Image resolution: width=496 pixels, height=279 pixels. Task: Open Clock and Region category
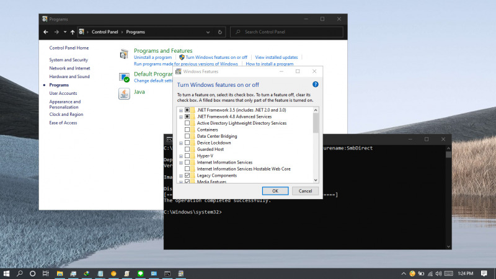[x=66, y=115]
